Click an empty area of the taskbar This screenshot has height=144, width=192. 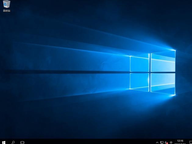91,142
